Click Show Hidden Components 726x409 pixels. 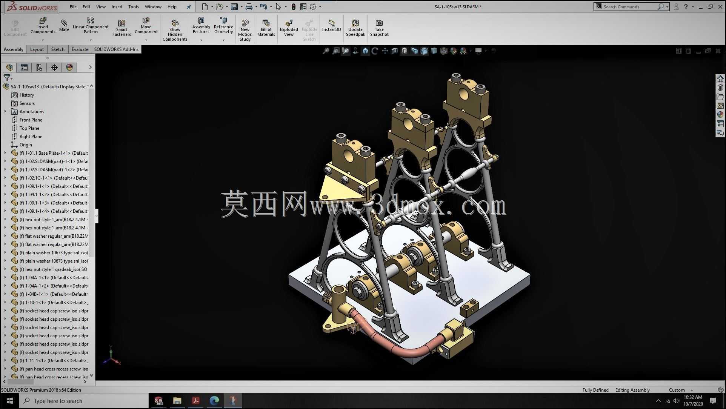175,30
